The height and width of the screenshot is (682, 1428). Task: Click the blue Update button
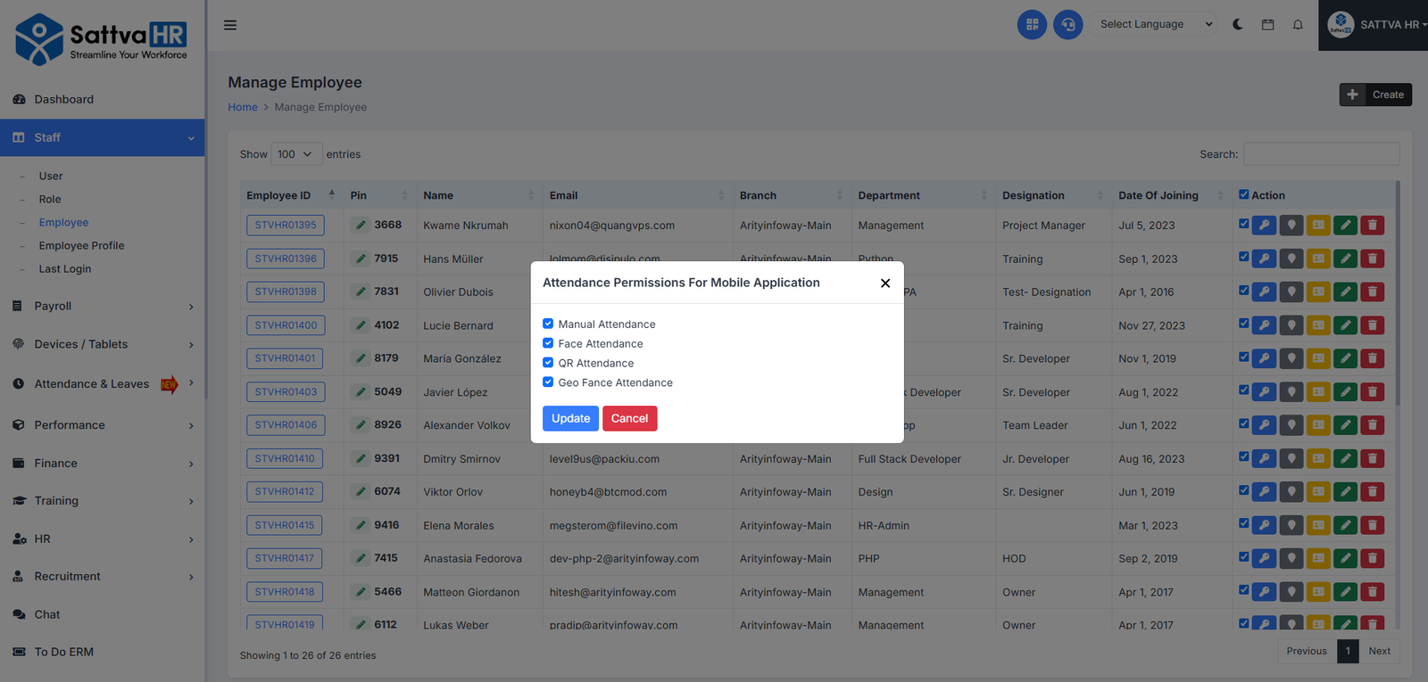point(570,418)
